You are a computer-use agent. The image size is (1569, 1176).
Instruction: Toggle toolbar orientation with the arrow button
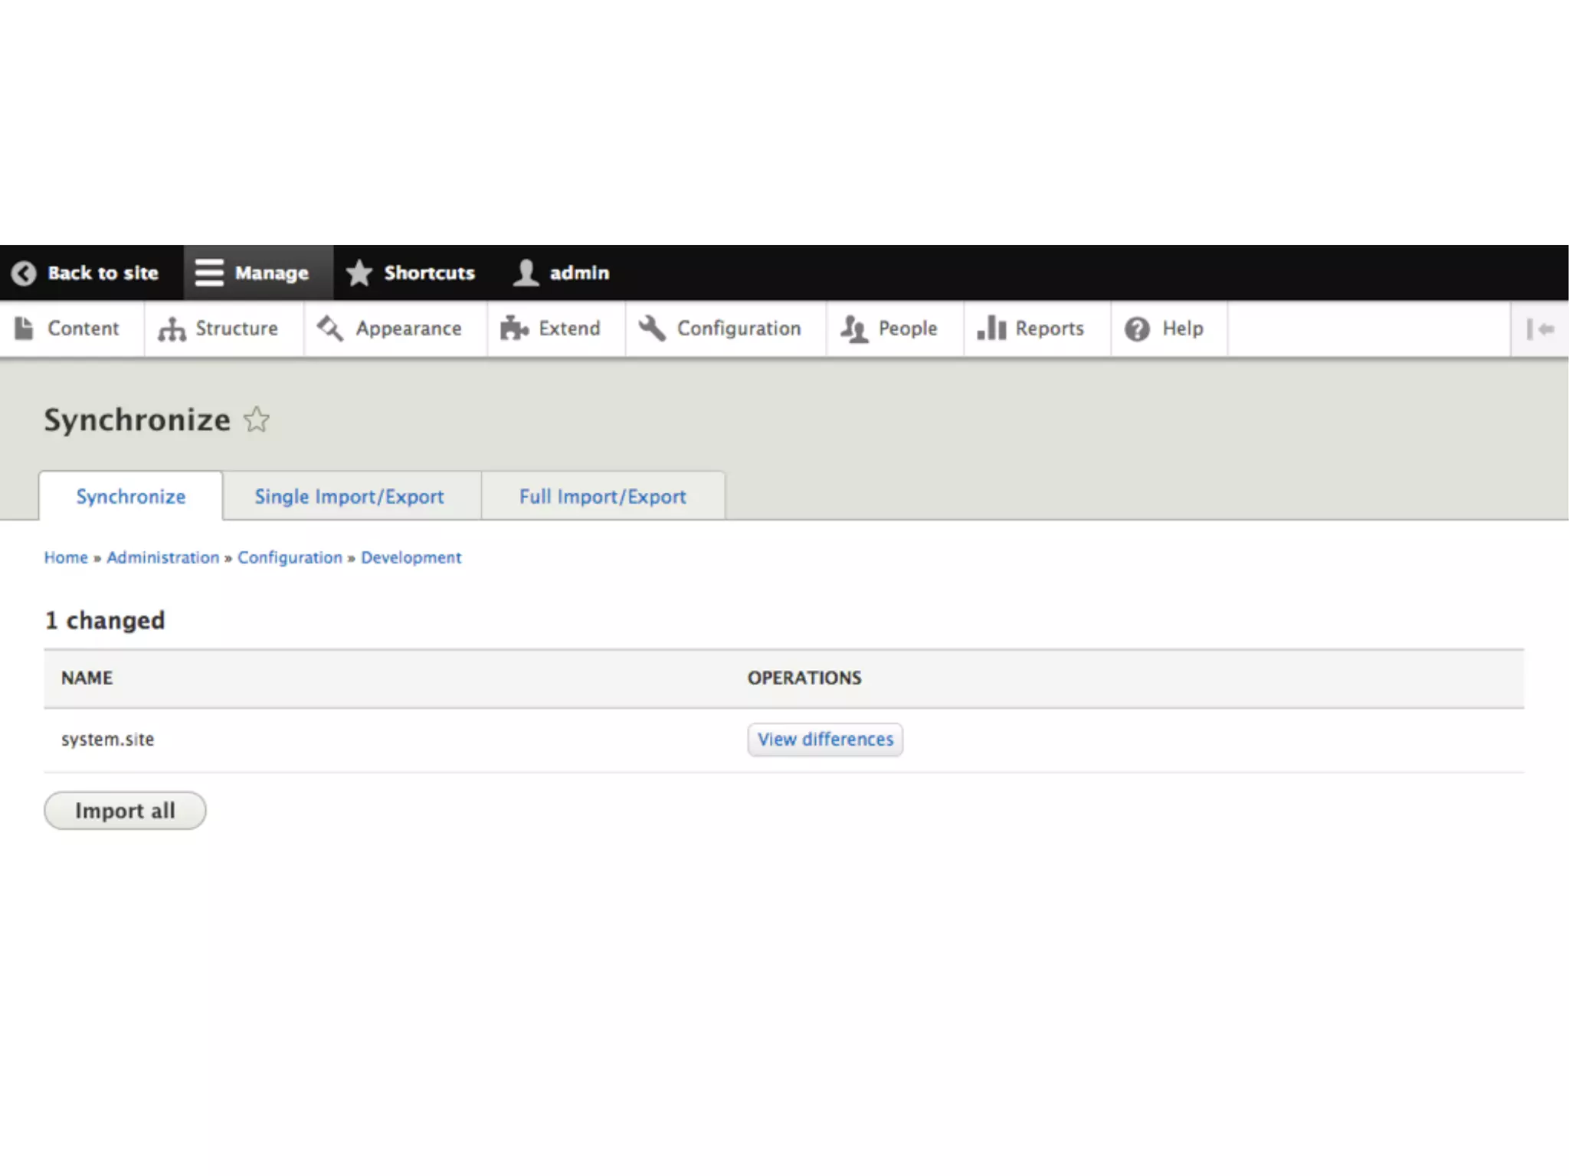point(1540,329)
